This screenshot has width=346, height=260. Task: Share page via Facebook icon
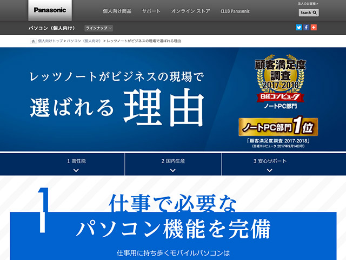tap(306, 28)
